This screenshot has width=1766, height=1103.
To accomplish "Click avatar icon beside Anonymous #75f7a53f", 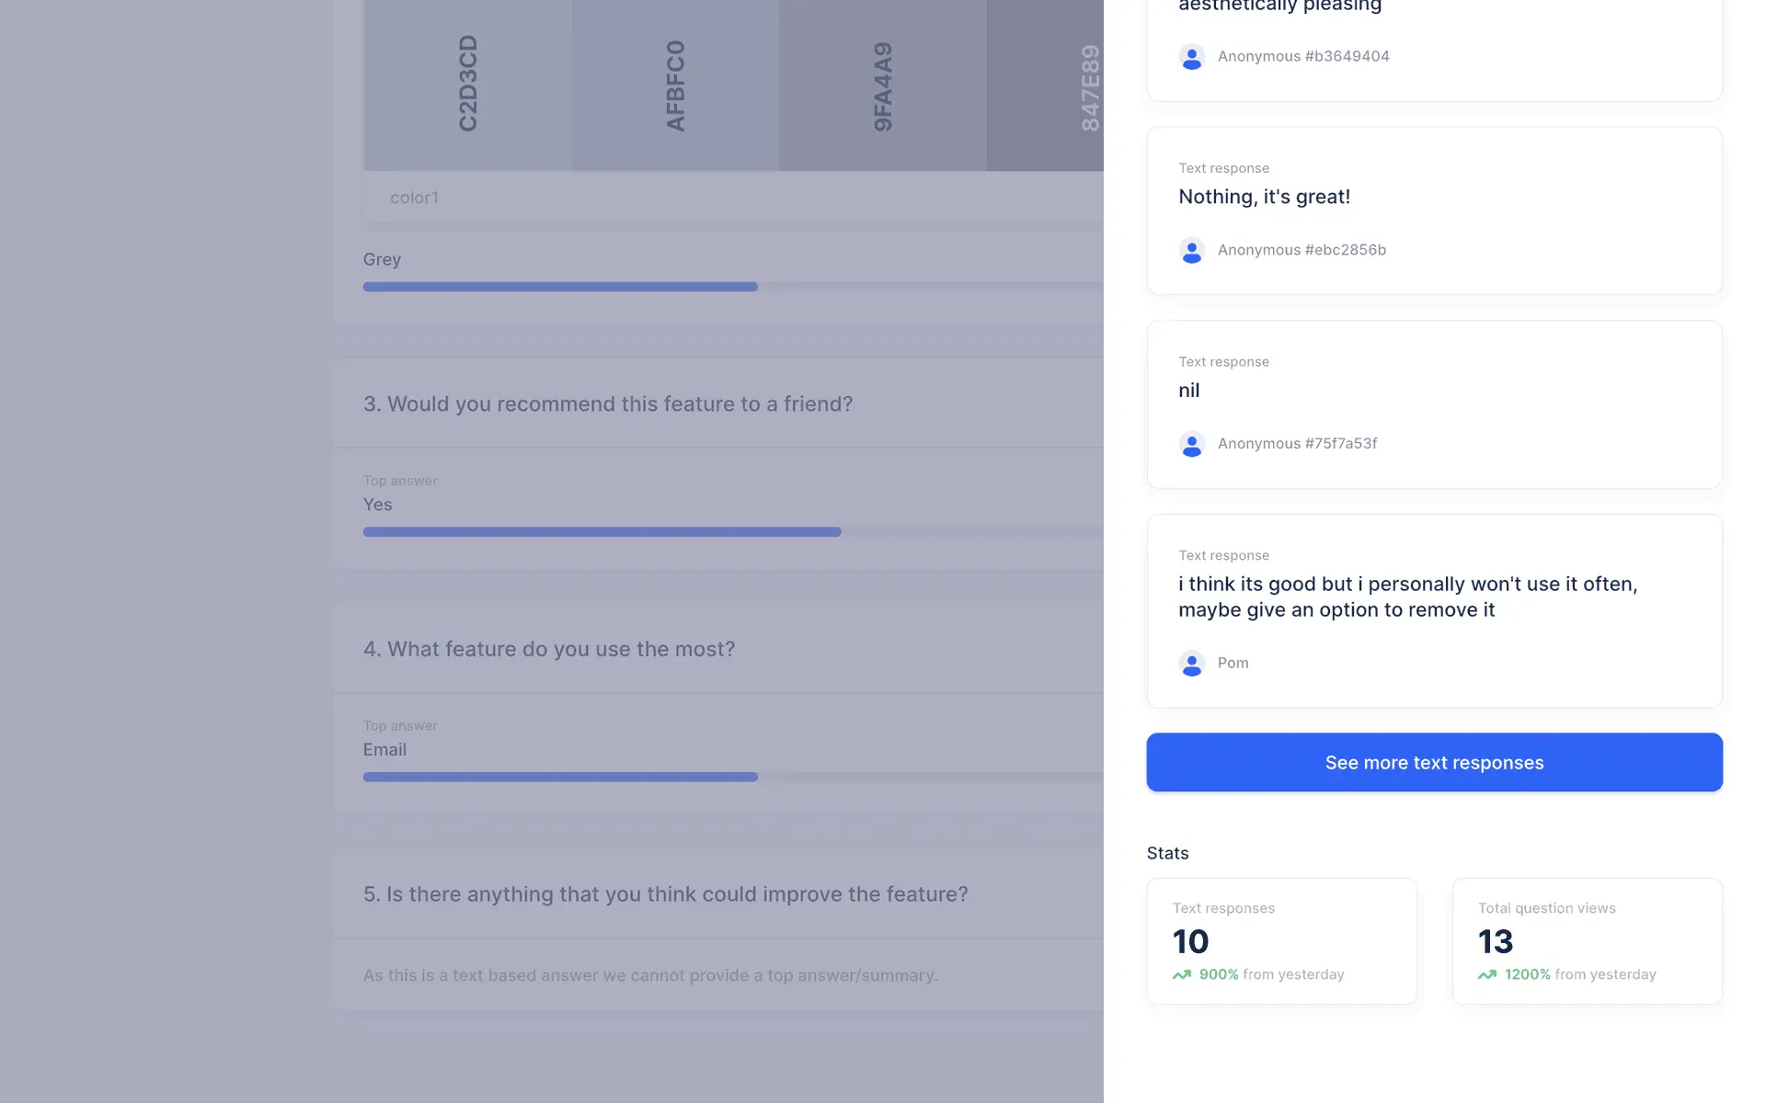I will [x=1191, y=444].
